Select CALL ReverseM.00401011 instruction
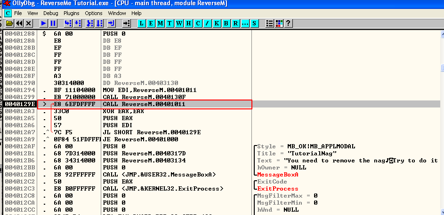 tap(144, 104)
